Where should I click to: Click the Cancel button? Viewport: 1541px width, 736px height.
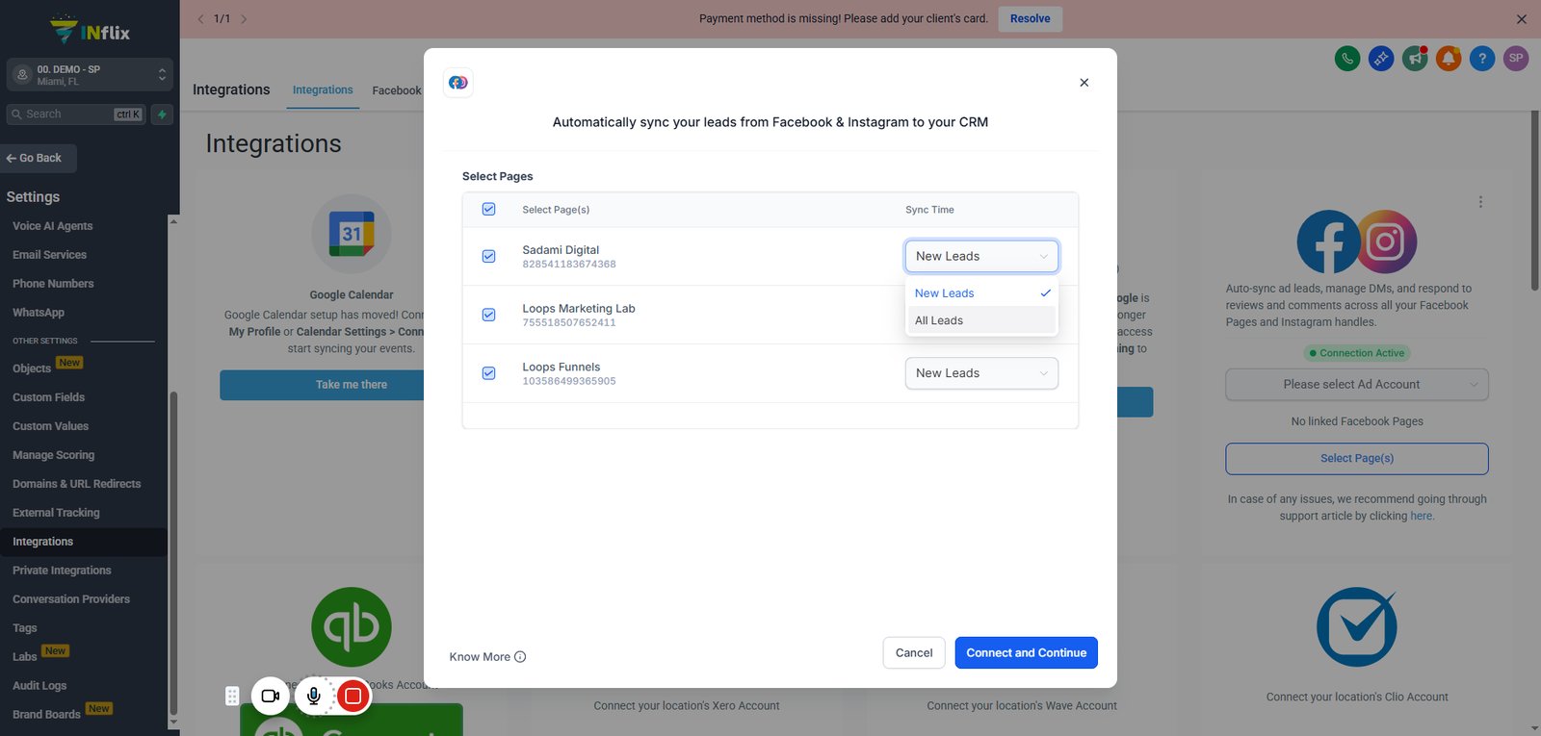pos(914,653)
